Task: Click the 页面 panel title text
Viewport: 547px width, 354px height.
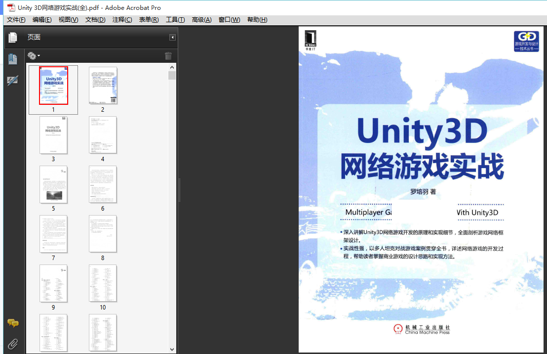Action: (x=34, y=38)
